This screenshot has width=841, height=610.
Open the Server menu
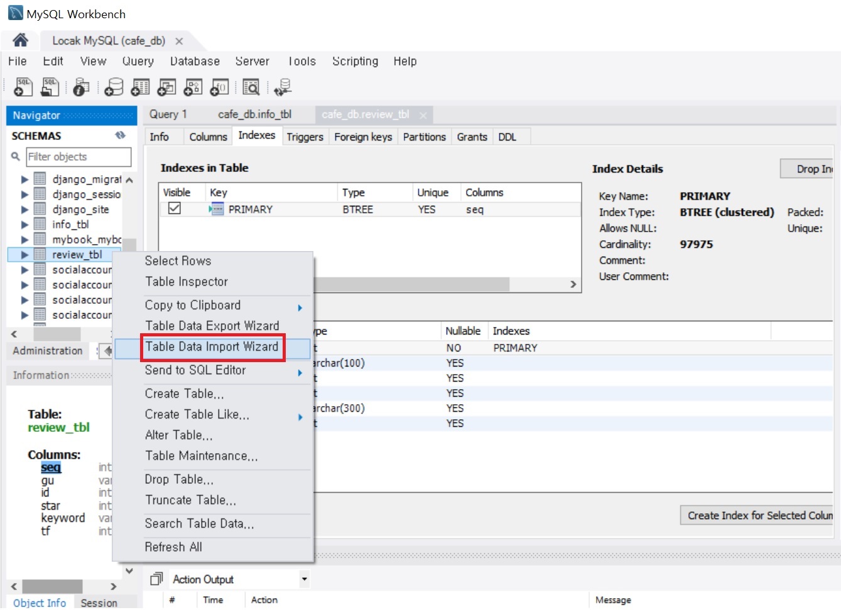tap(252, 61)
